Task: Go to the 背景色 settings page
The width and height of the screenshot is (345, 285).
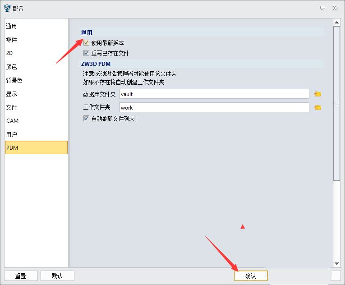Action: coord(14,81)
